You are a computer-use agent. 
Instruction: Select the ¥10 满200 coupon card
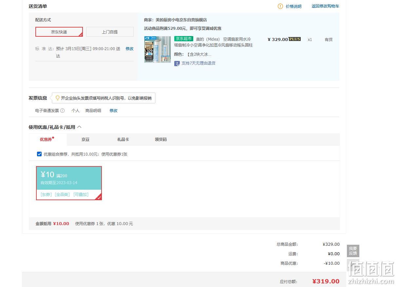69,183
